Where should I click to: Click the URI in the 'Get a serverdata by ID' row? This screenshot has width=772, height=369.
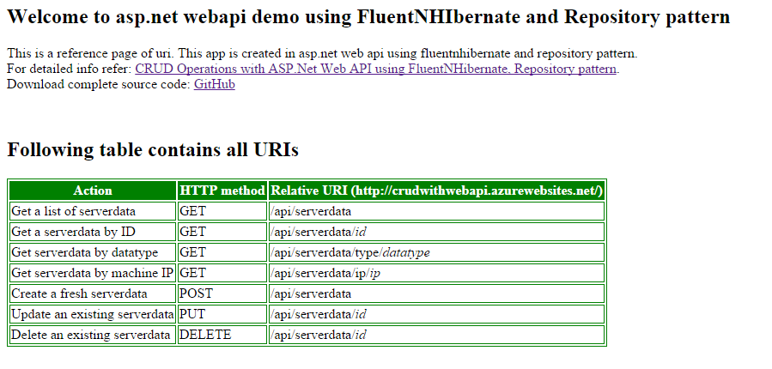point(437,232)
